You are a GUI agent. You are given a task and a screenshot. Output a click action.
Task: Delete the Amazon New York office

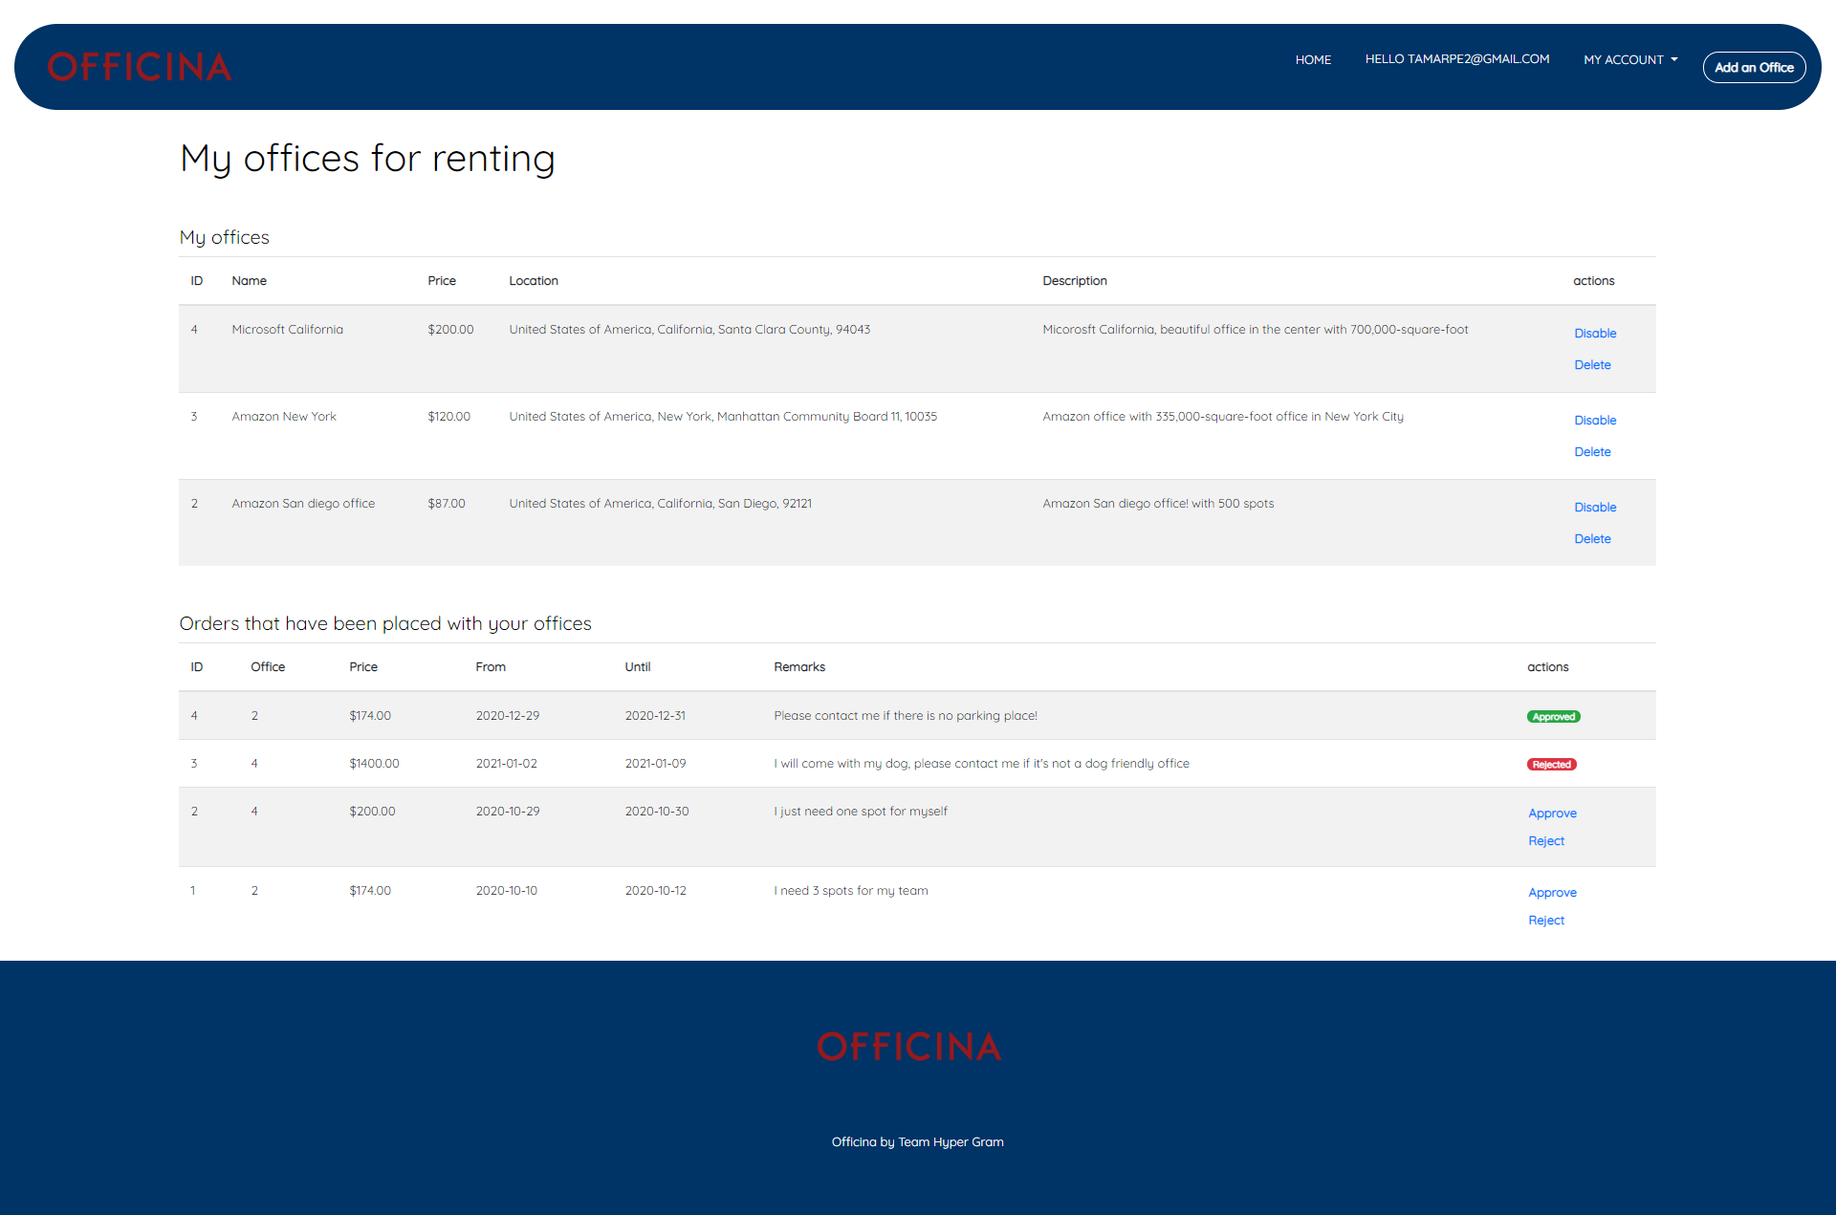(1592, 452)
